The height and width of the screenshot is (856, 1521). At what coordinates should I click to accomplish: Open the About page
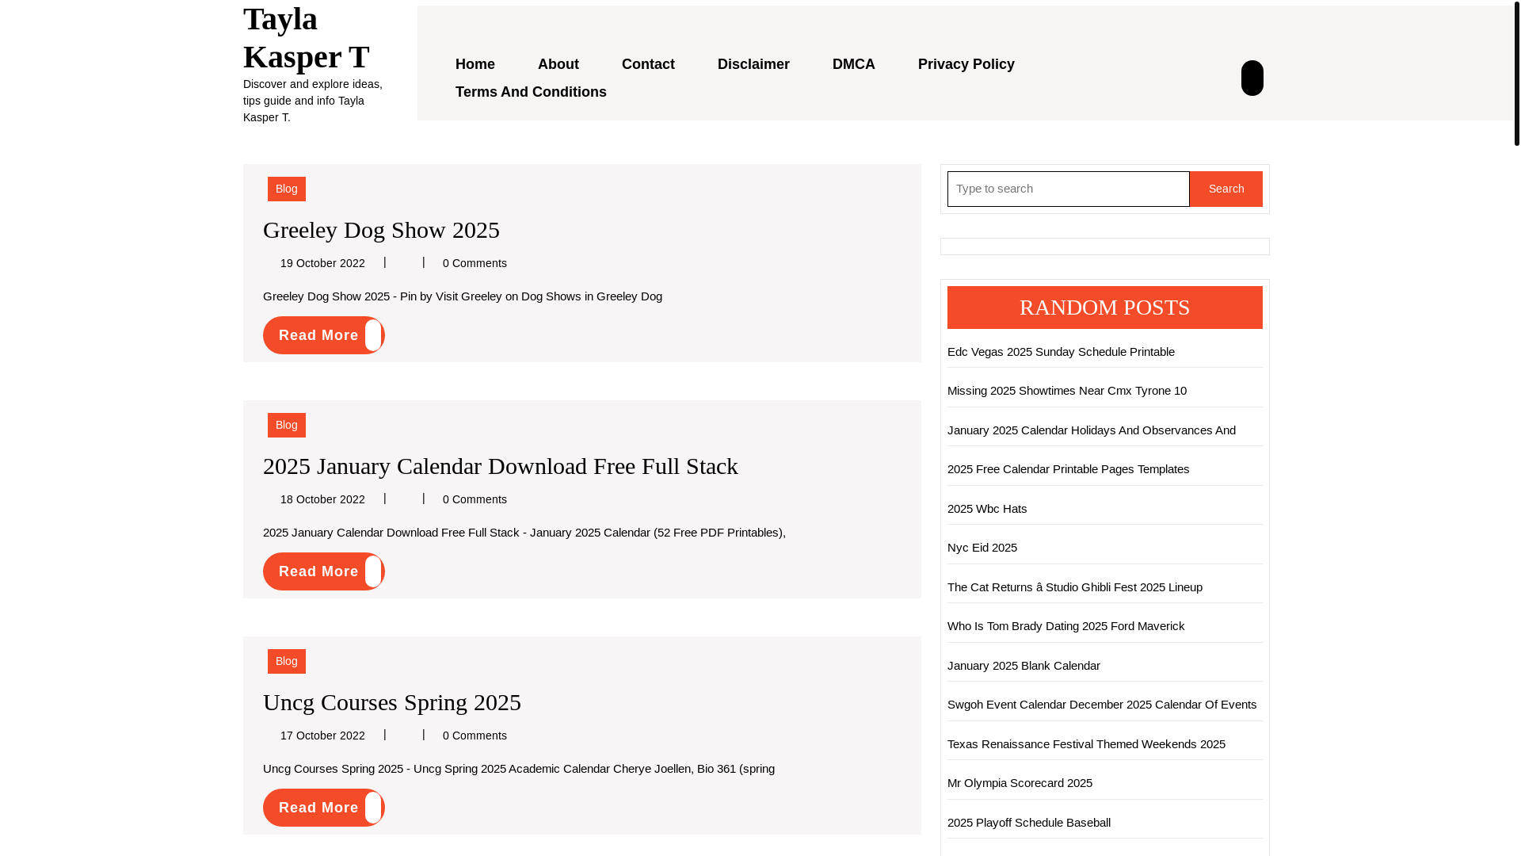[x=558, y=64]
